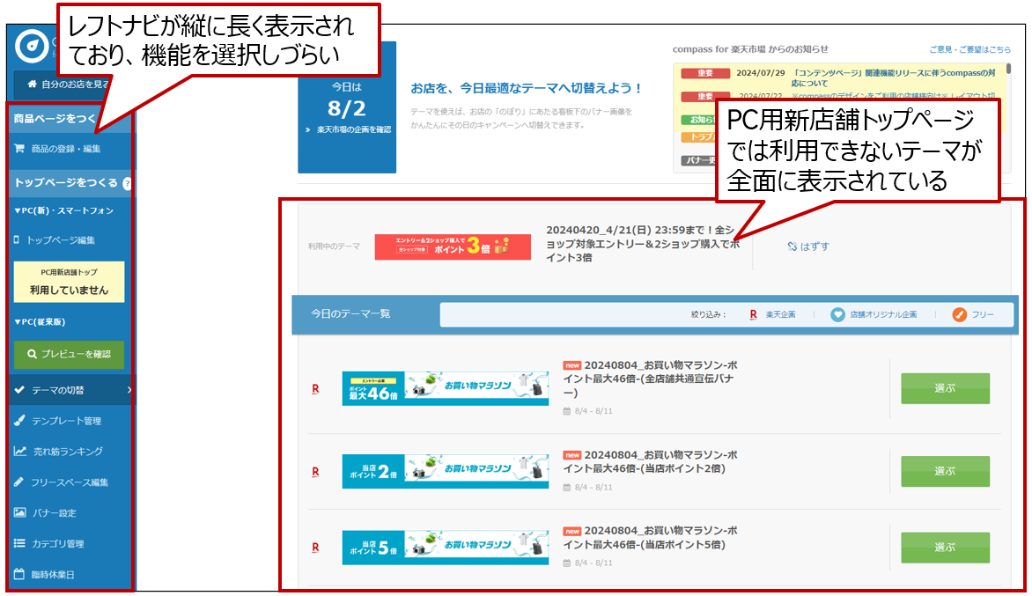Click the current theme title 20240420_4/21(日)
Viewport: 1032px width, 596px height.
coord(643,243)
